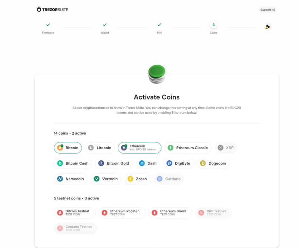Click the Bitcoin Testnet red icon
The height and width of the screenshot is (248, 299).
click(x=60, y=213)
